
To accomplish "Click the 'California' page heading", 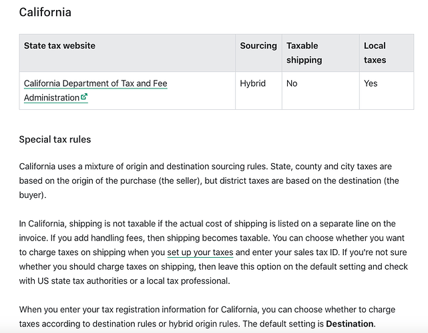I will tap(45, 12).
